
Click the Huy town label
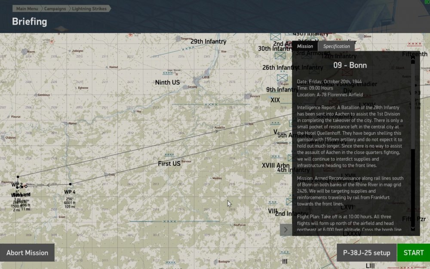(x=139, y=111)
